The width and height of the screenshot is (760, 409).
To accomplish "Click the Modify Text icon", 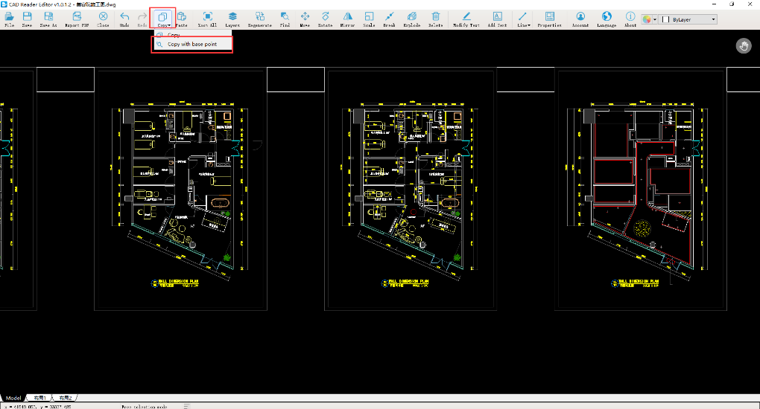I will point(466,18).
